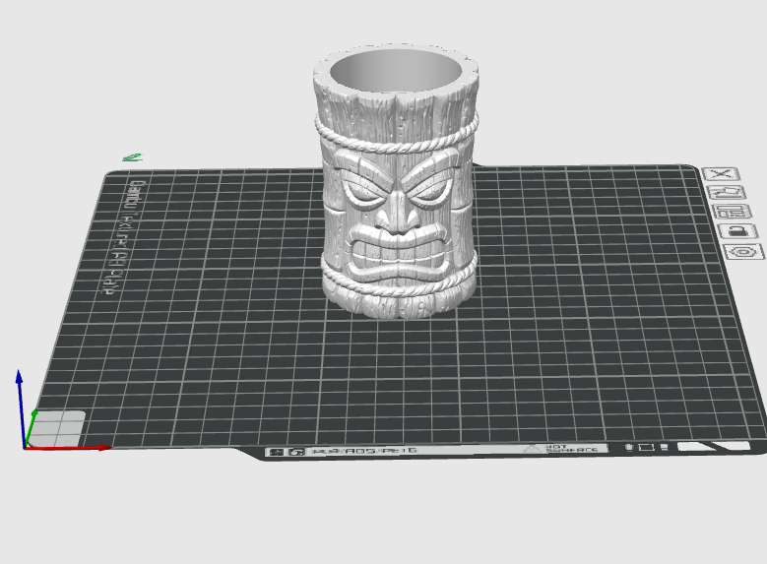Open plate settings gear icon
Image resolution: width=767 pixels, height=564 pixels.
click(x=744, y=252)
